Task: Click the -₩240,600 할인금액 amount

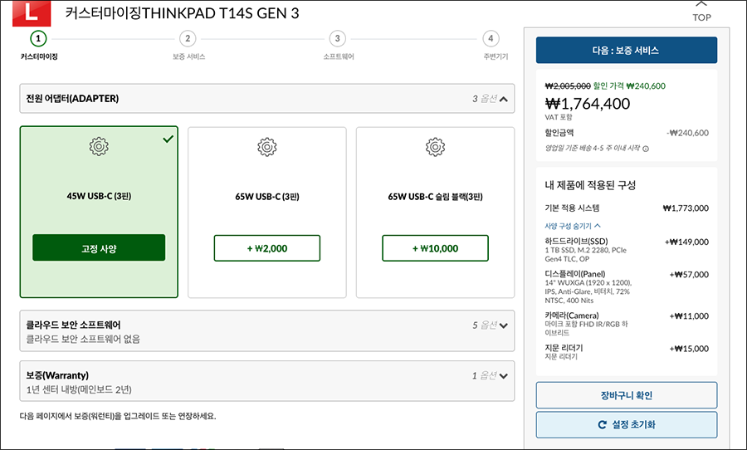Action: point(687,133)
